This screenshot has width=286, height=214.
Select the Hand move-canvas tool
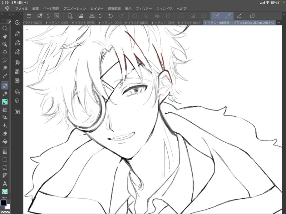point(5,36)
